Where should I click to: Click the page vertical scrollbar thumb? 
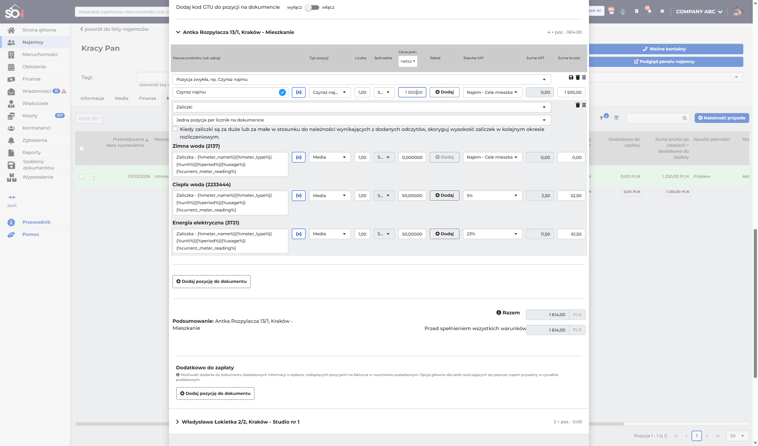coord(756,304)
